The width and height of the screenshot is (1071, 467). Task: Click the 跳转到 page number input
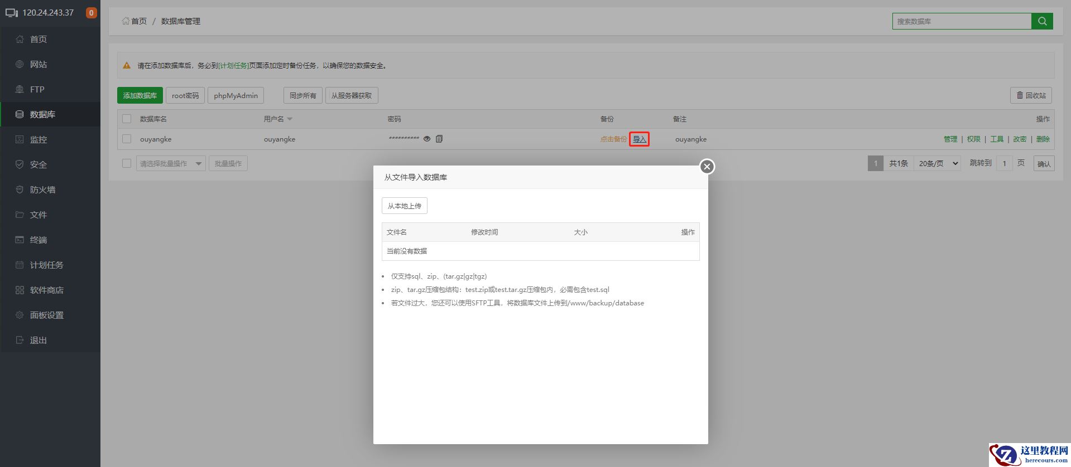[x=1004, y=163]
